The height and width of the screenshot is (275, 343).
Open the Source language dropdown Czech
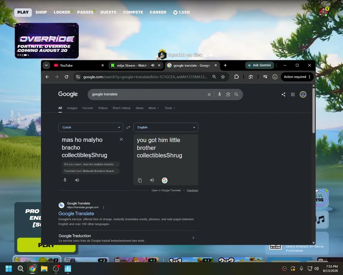[x=91, y=127]
